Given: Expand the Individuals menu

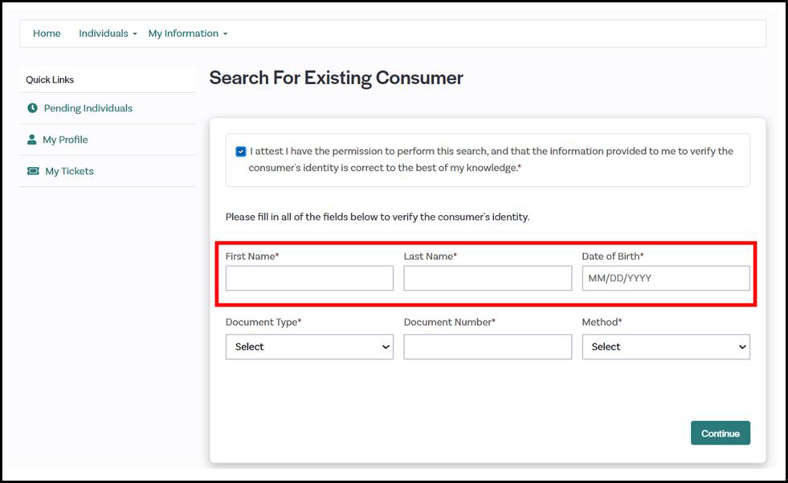Looking at the screenshot, I should point(108,34).
